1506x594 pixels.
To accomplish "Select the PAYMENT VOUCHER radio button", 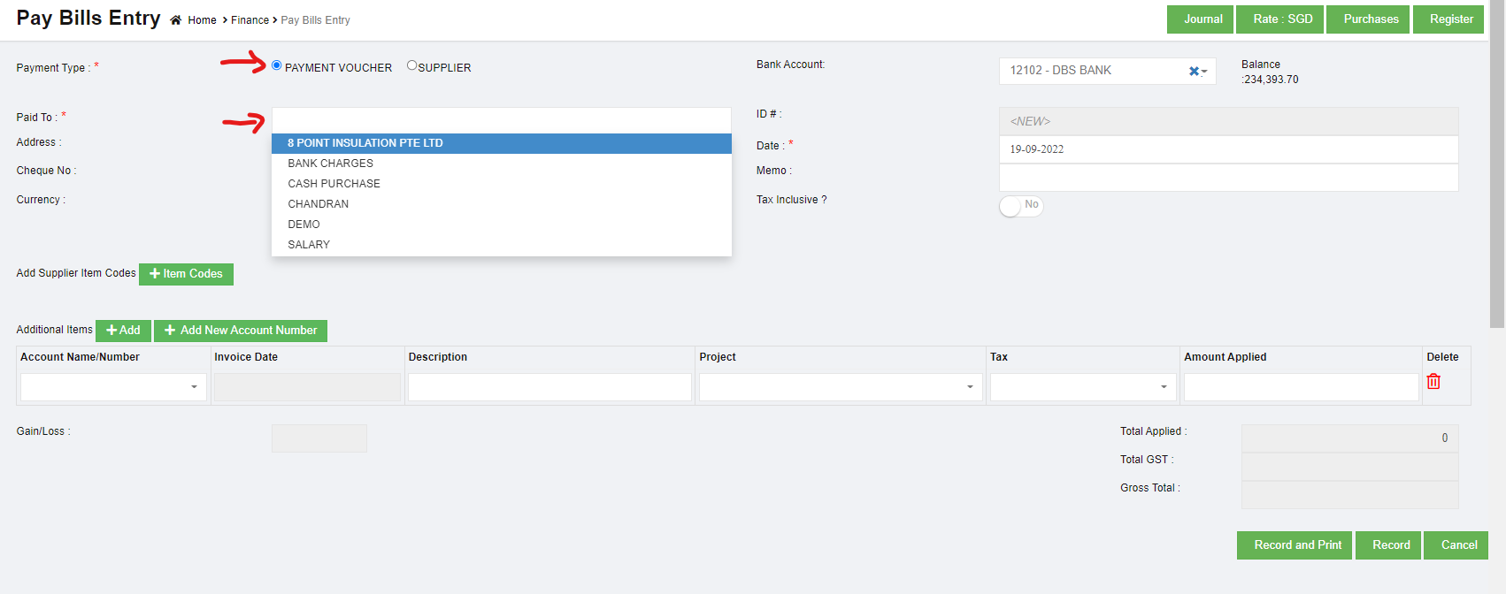I will [x=277, y=65].
